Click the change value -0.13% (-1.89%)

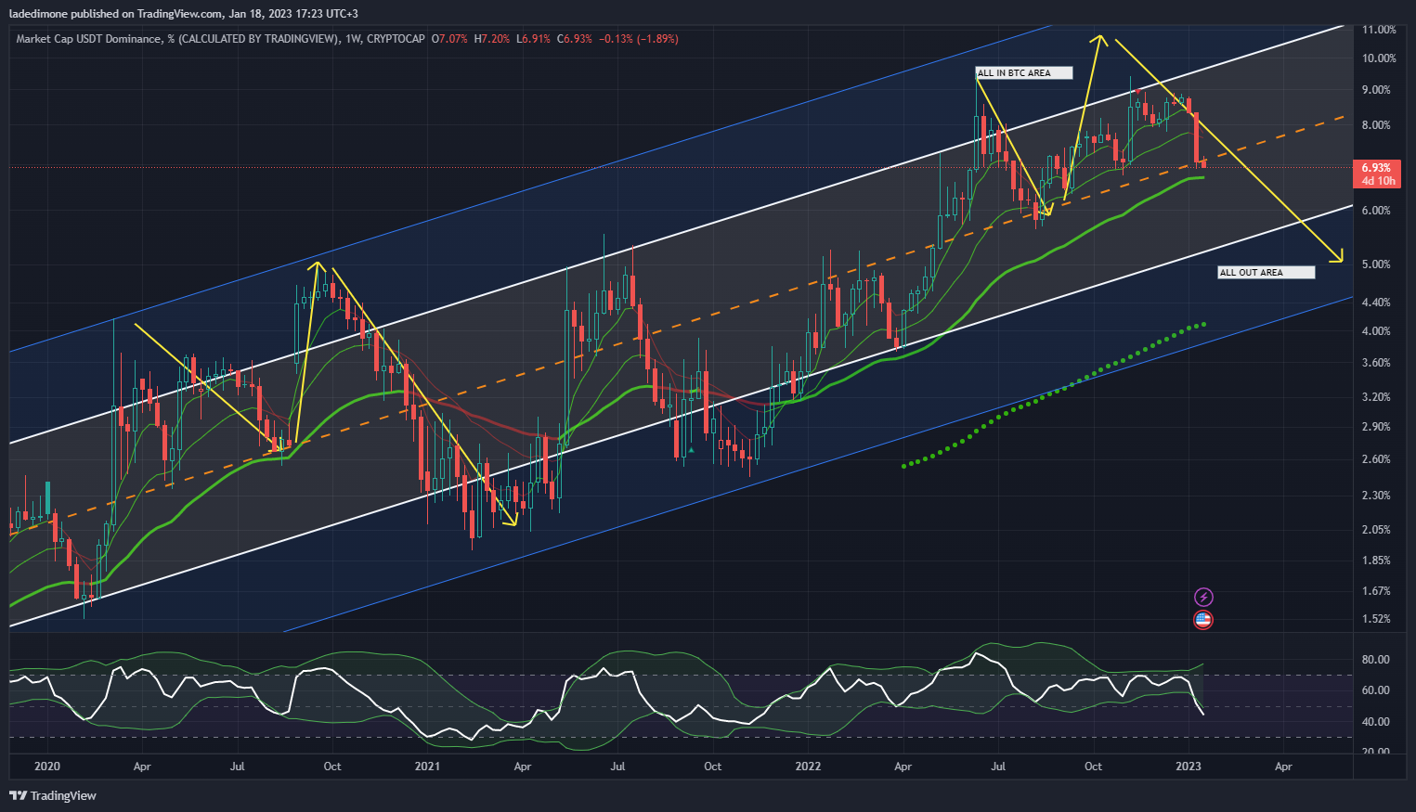639,39
